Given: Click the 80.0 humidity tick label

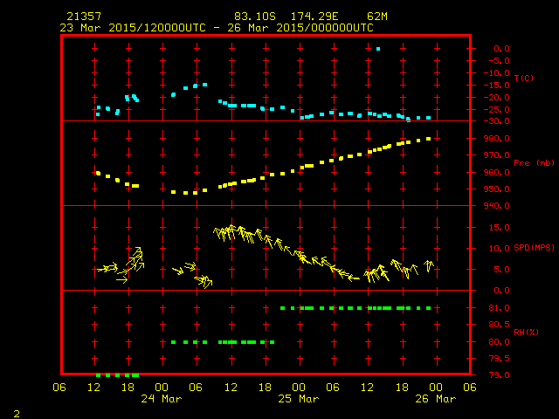Looking at the screenshot, I should pos(499,341).
